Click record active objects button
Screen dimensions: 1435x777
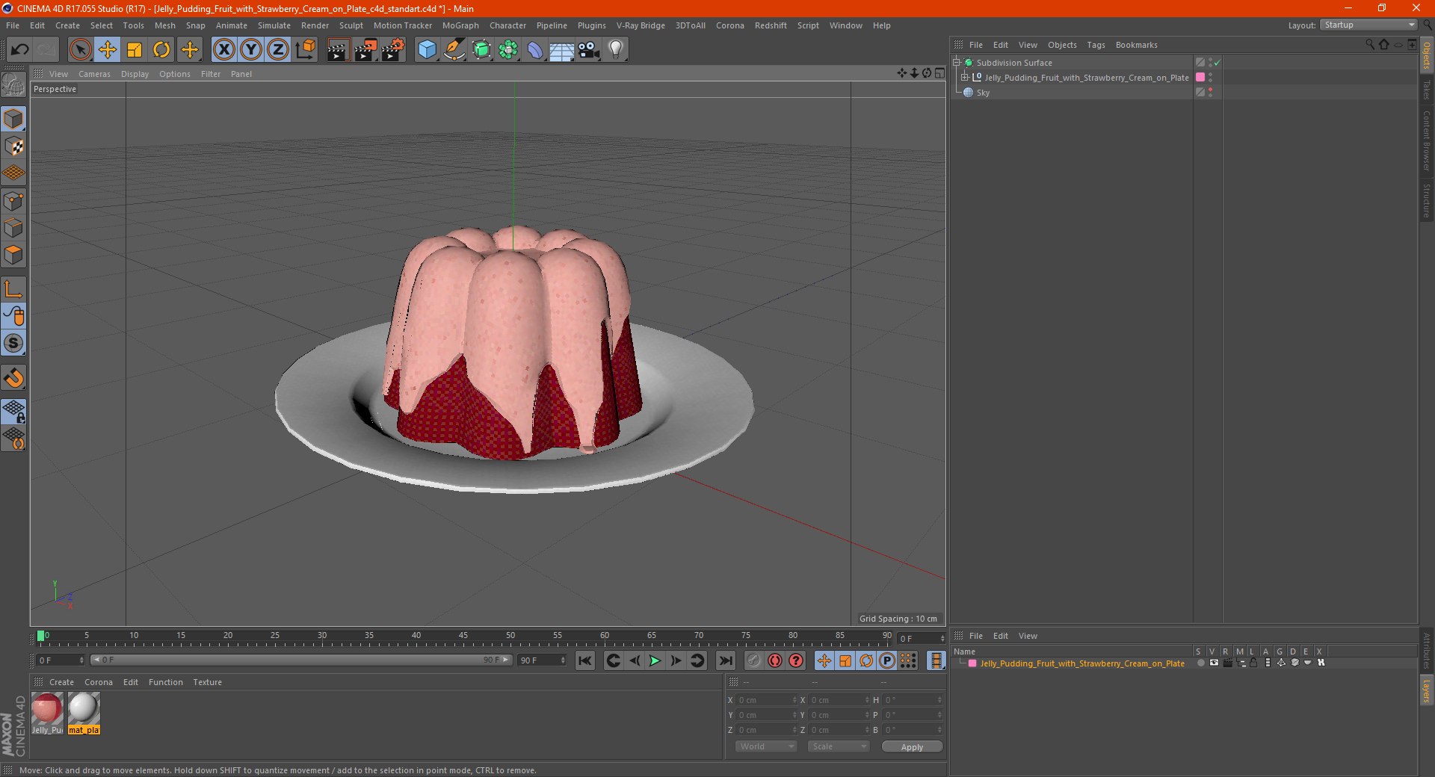753,660
